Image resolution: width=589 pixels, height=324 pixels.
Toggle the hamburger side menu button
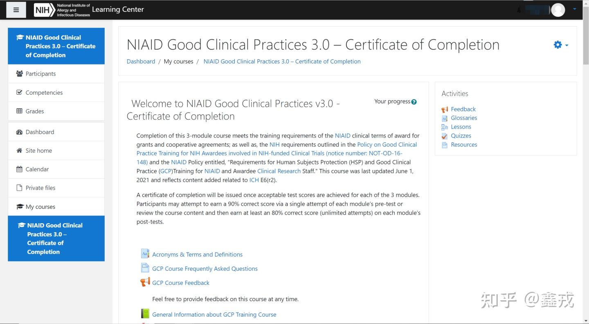pos(16,10)
